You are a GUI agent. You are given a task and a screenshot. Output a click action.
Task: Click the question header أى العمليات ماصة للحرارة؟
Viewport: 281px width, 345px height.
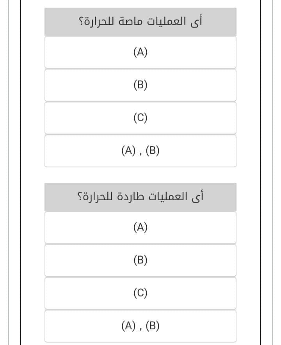pos(140,22)
